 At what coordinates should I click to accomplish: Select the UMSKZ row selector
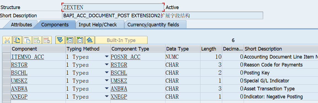pos(7,80)
